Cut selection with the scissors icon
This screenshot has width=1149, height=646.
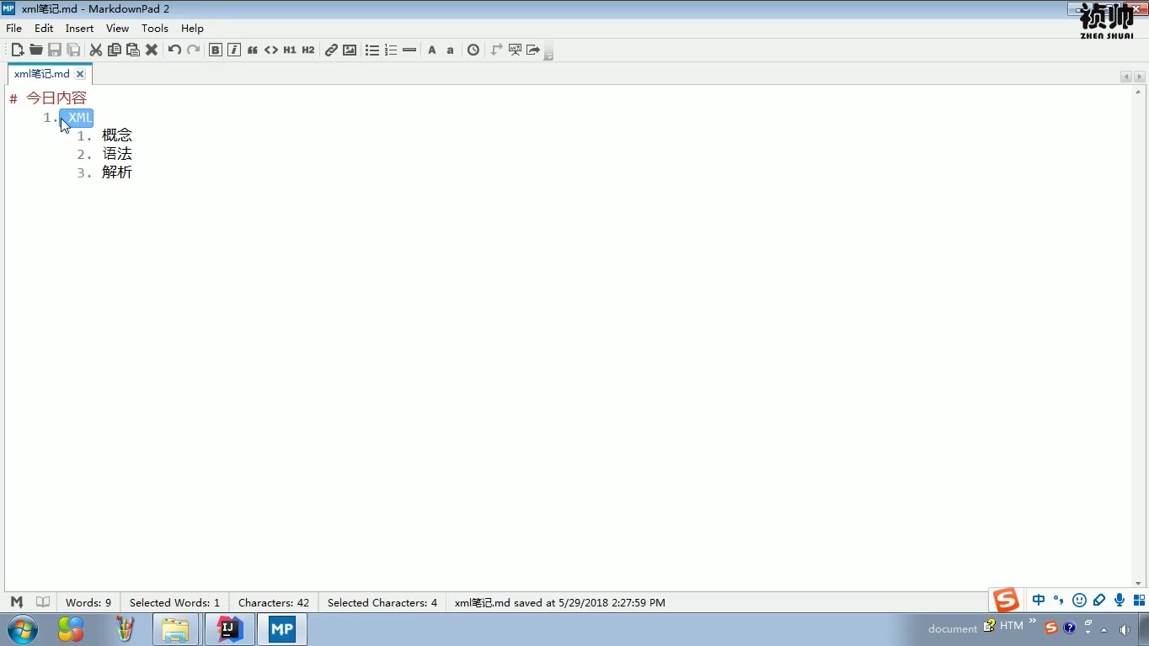(95, 50)
